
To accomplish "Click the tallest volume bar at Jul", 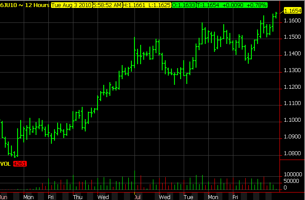I will point(134,180).
